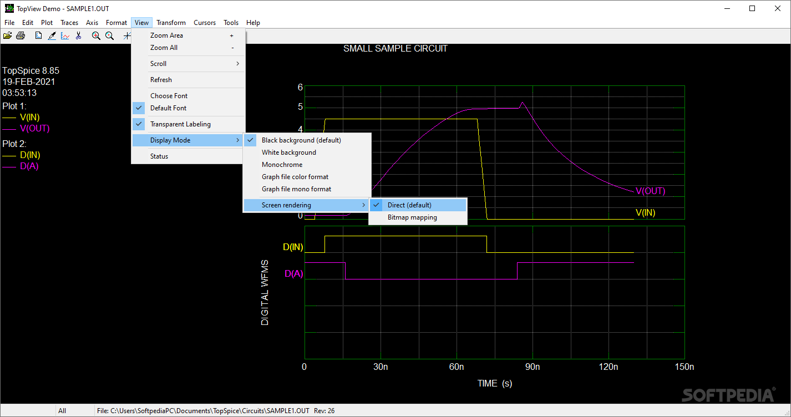
Task: Expand the Display Mode submenu
Action: tap(188, 140)
